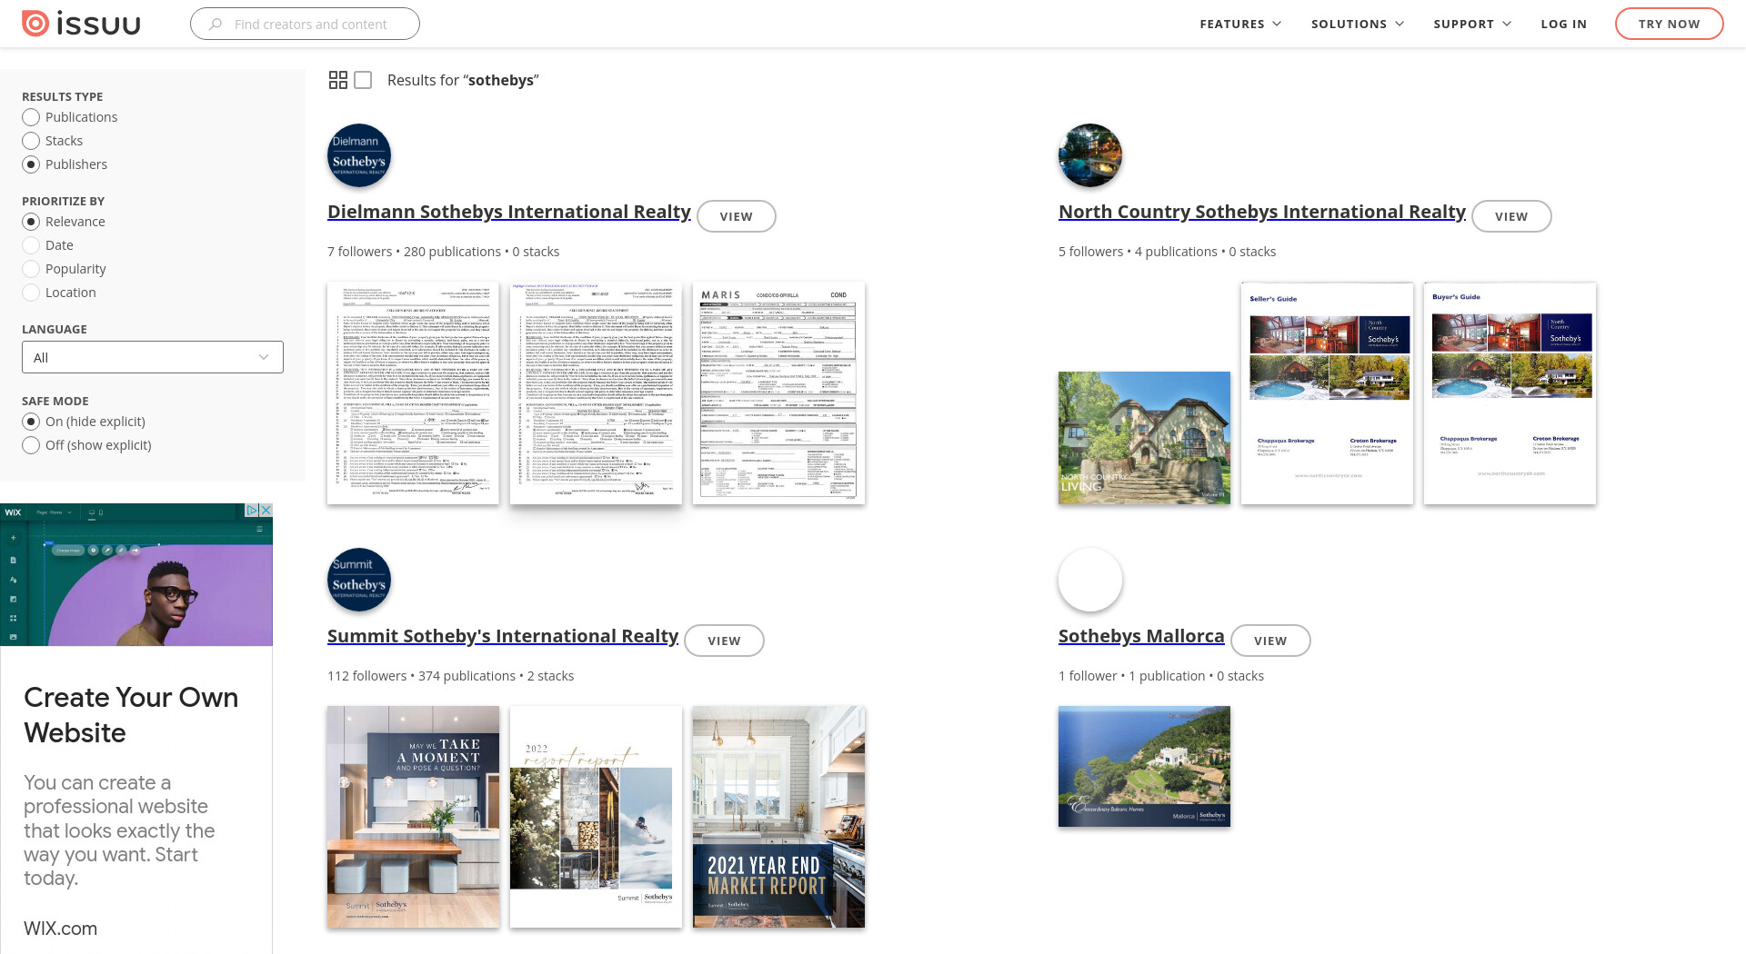The height and width of the screenshot is (954, 1746).
Task: View North Country Sothebys International Realty
Action: pos(1511,216)
